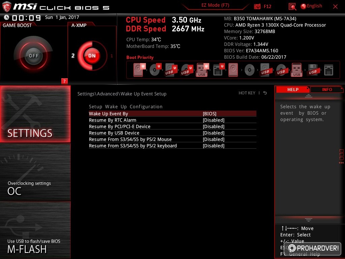Choose A-XMP profile number 2

tap(73, 56)
